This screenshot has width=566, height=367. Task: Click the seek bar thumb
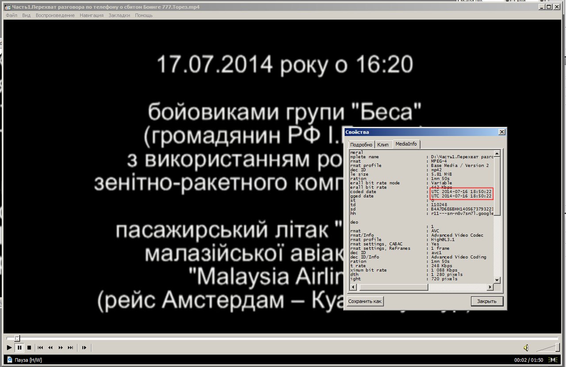(x=17, y=338)
